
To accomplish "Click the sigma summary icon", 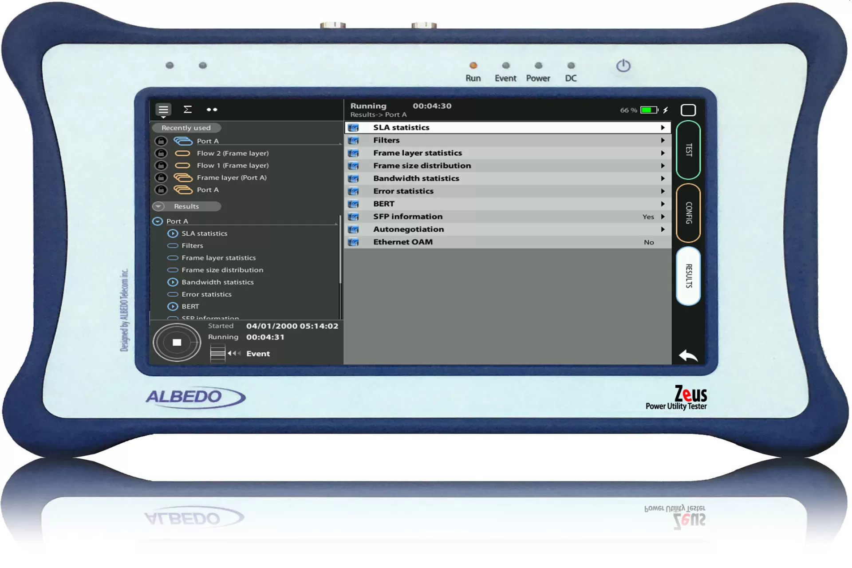I will pyautogui.click(x=188, y=109).
